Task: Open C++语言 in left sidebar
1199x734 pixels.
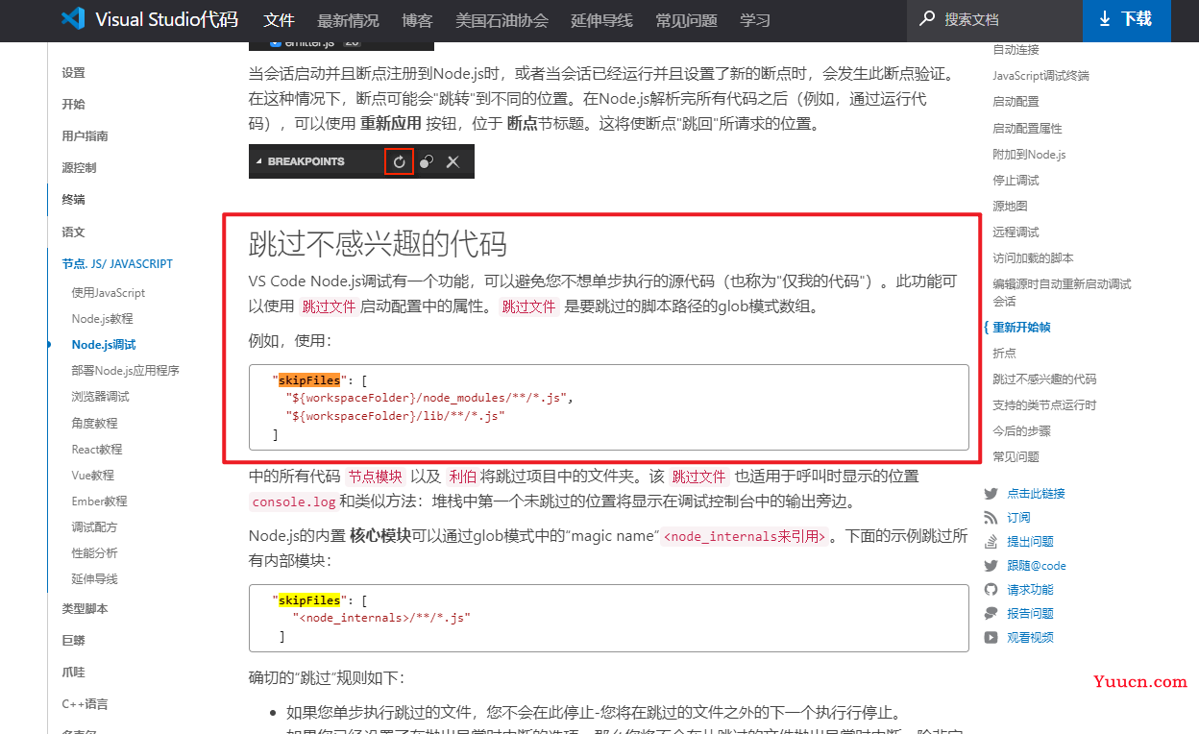Action: 85,703
